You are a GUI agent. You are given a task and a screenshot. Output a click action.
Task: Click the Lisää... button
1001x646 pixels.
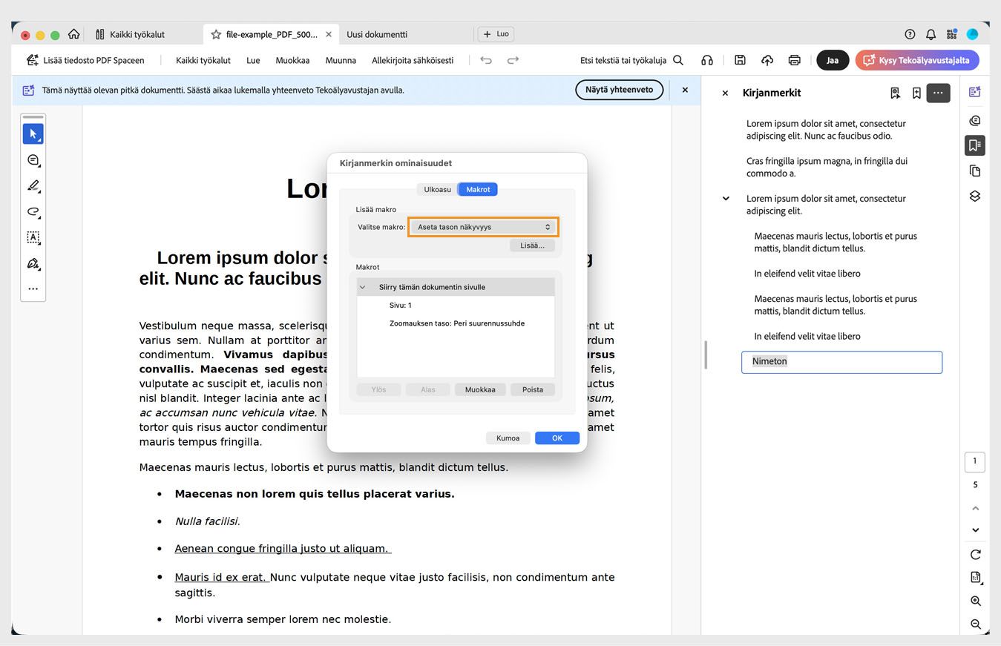pos(532,245)
